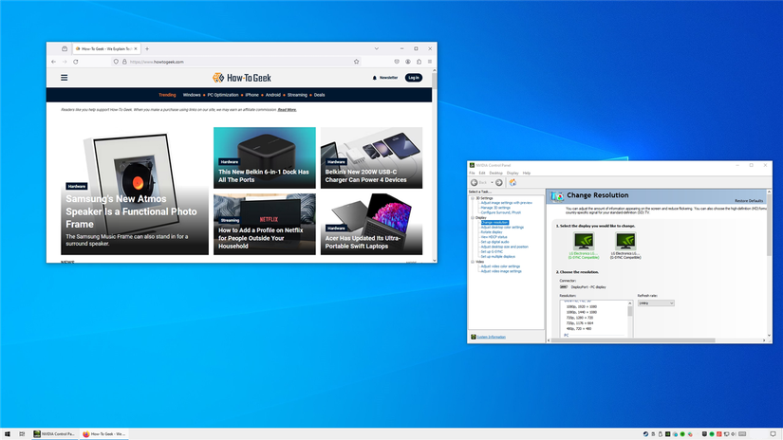Click the Read More affiliate link
Image resolution: width=783 pixels, height=440 pixels.
pyautogui.click(x=288, y=110)
